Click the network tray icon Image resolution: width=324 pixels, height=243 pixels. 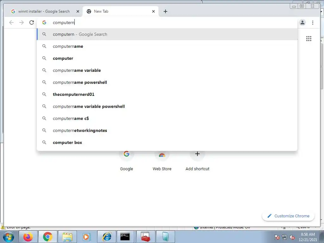click(x=284, y=237)
